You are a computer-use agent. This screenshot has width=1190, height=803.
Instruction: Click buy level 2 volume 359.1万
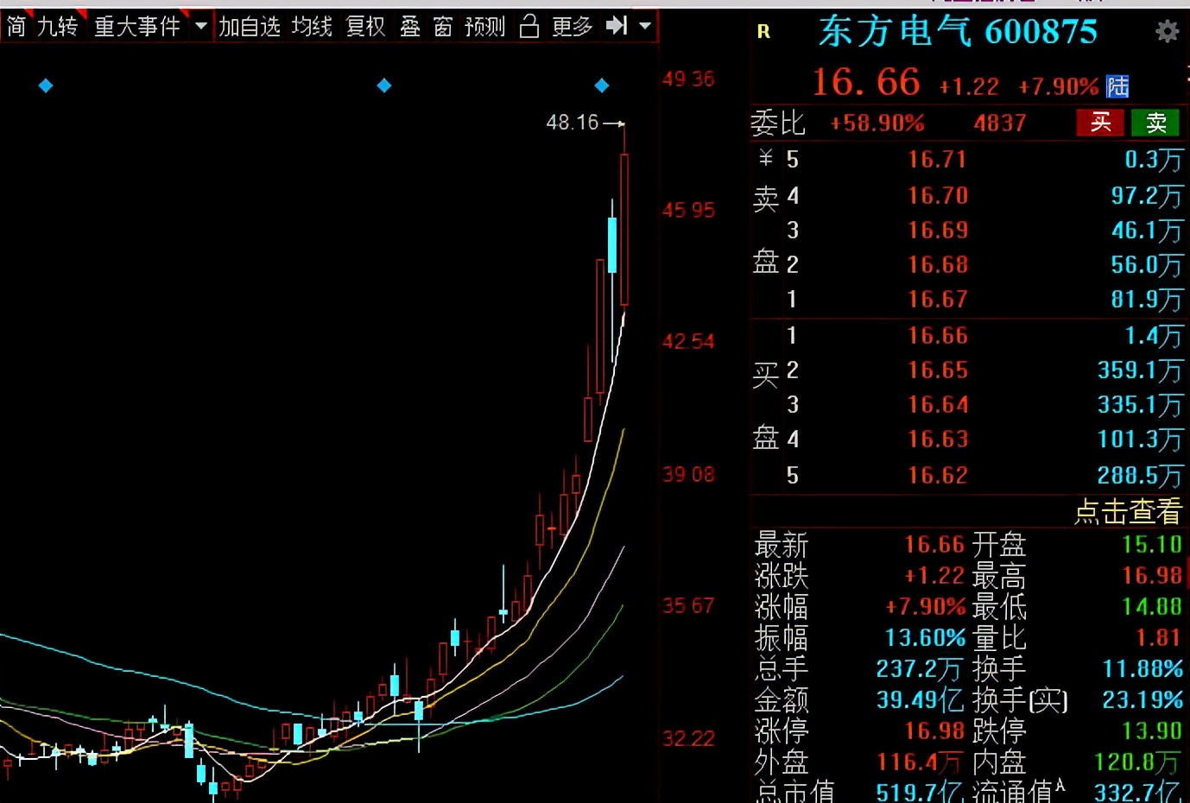coord(1139,370)
